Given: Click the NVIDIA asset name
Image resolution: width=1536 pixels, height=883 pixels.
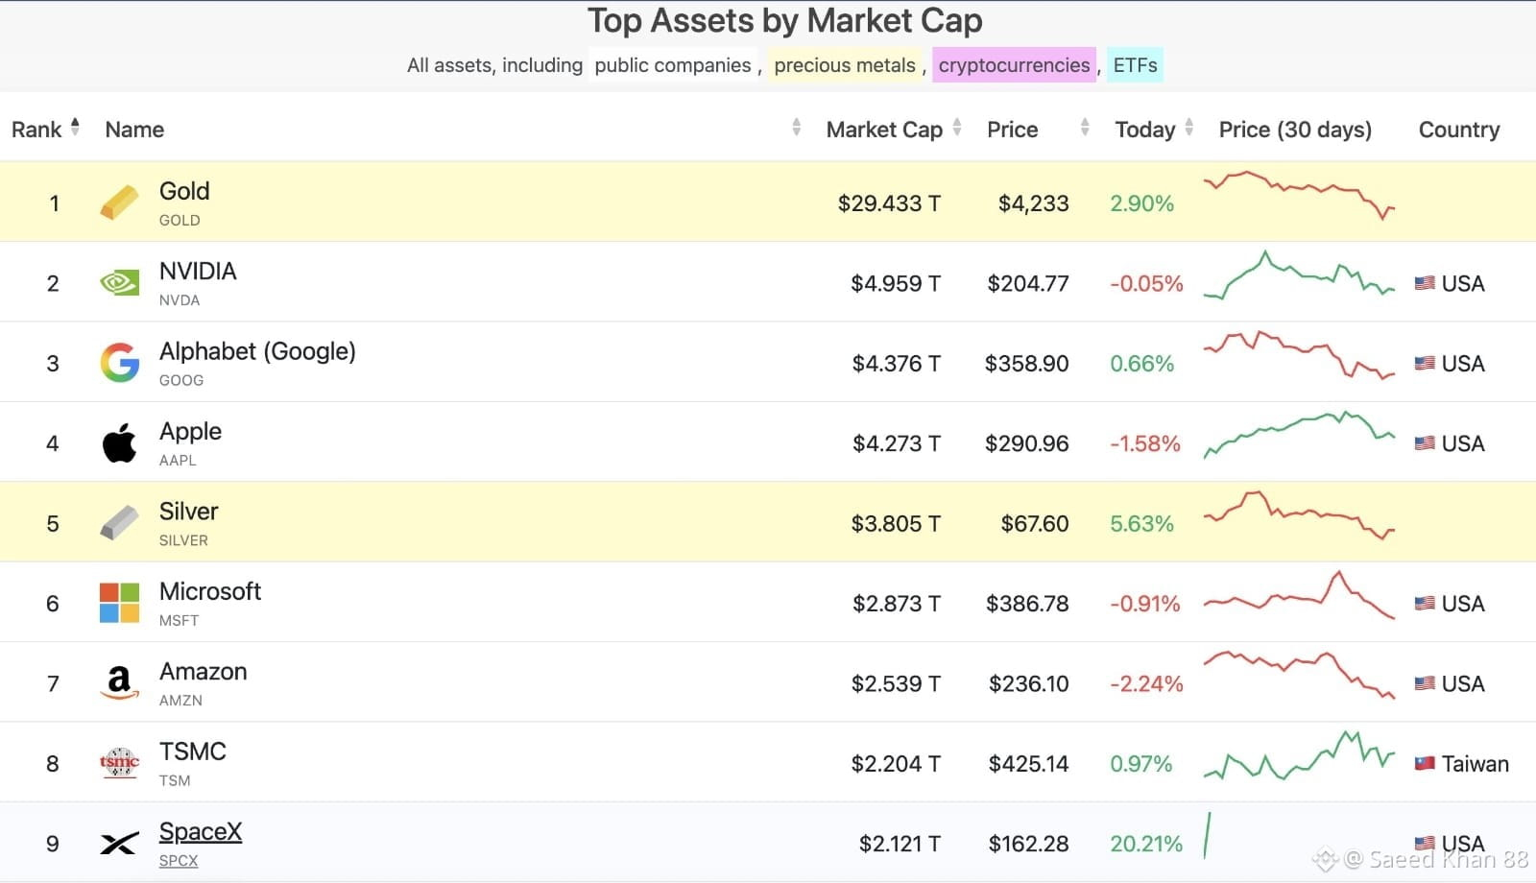Looking at the screenshot, I should click(198, 271).
